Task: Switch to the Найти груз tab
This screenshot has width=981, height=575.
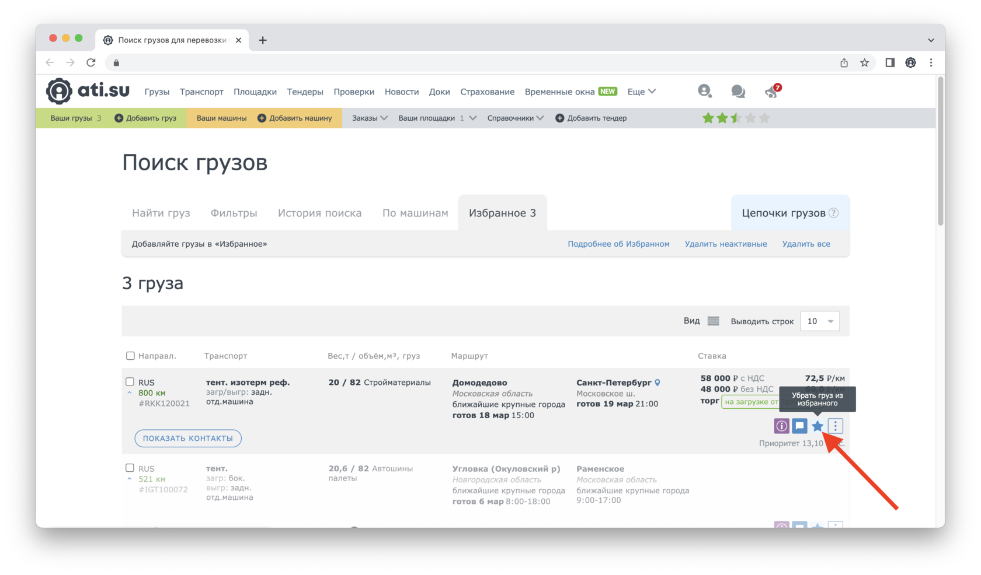Action: tap(161, 213)
